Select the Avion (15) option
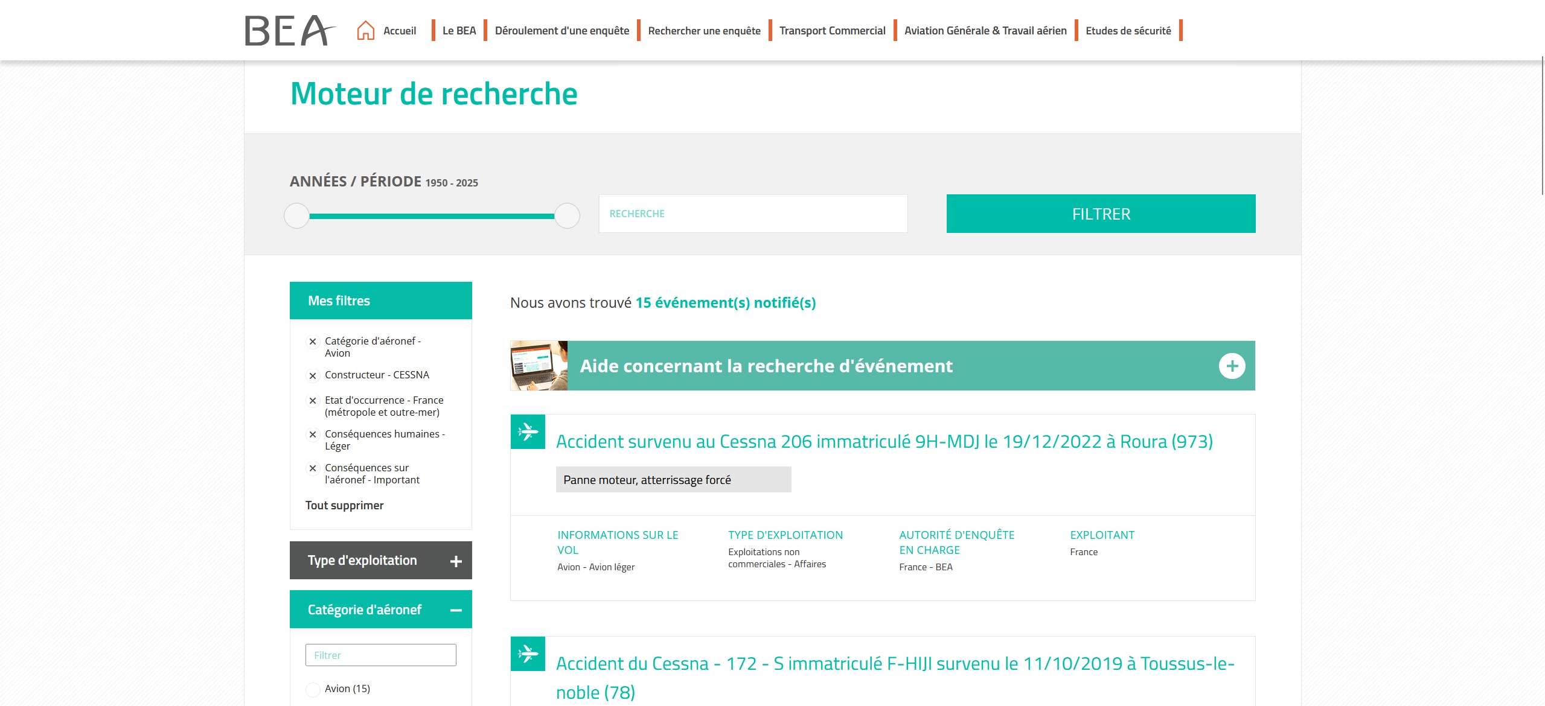1545x706 pixels. point(313,689)
